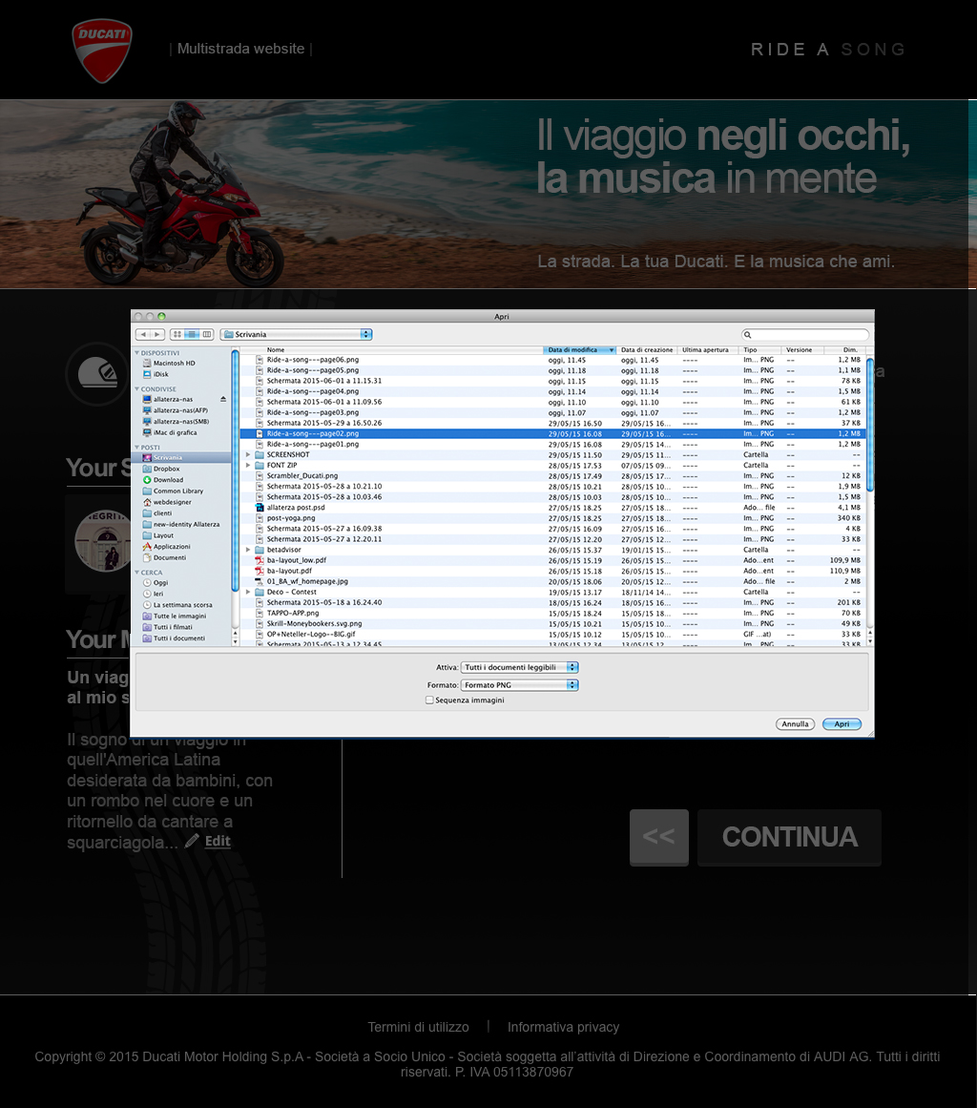
Task: Eject the allaterza-nas shared volume
Action: [223, 399]
